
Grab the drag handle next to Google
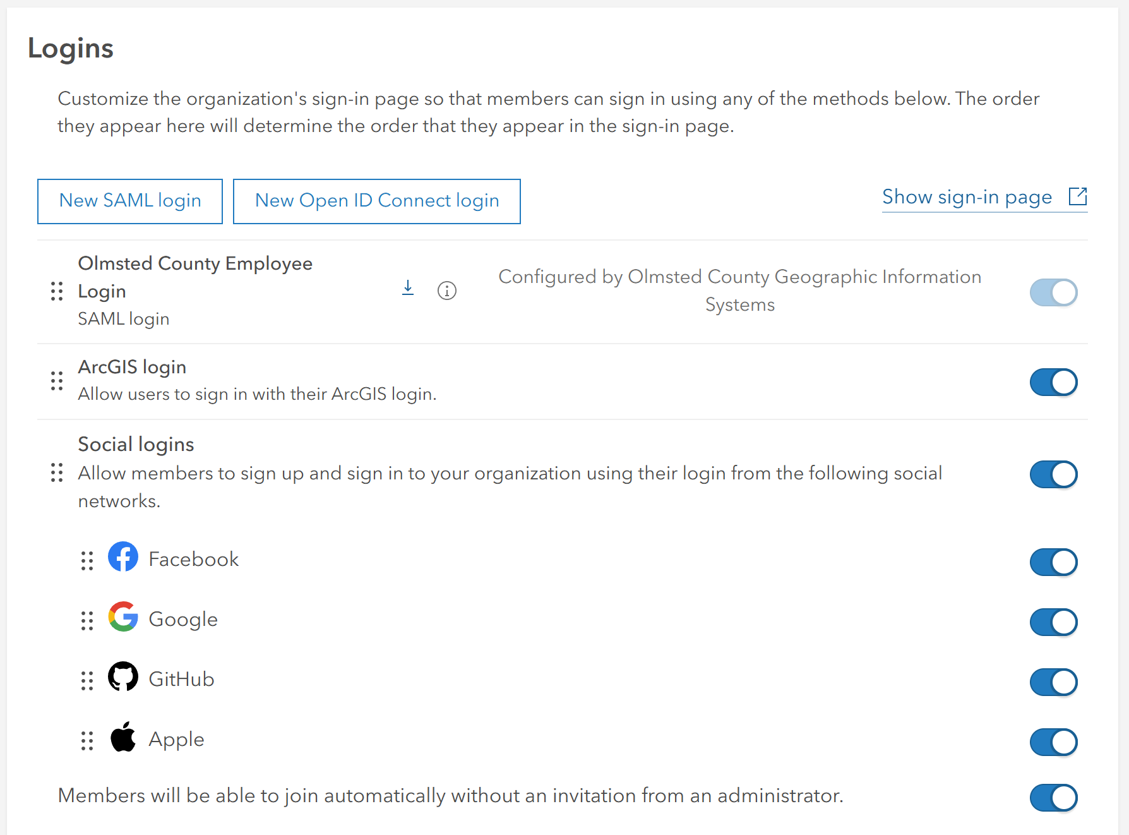(87, 620)
